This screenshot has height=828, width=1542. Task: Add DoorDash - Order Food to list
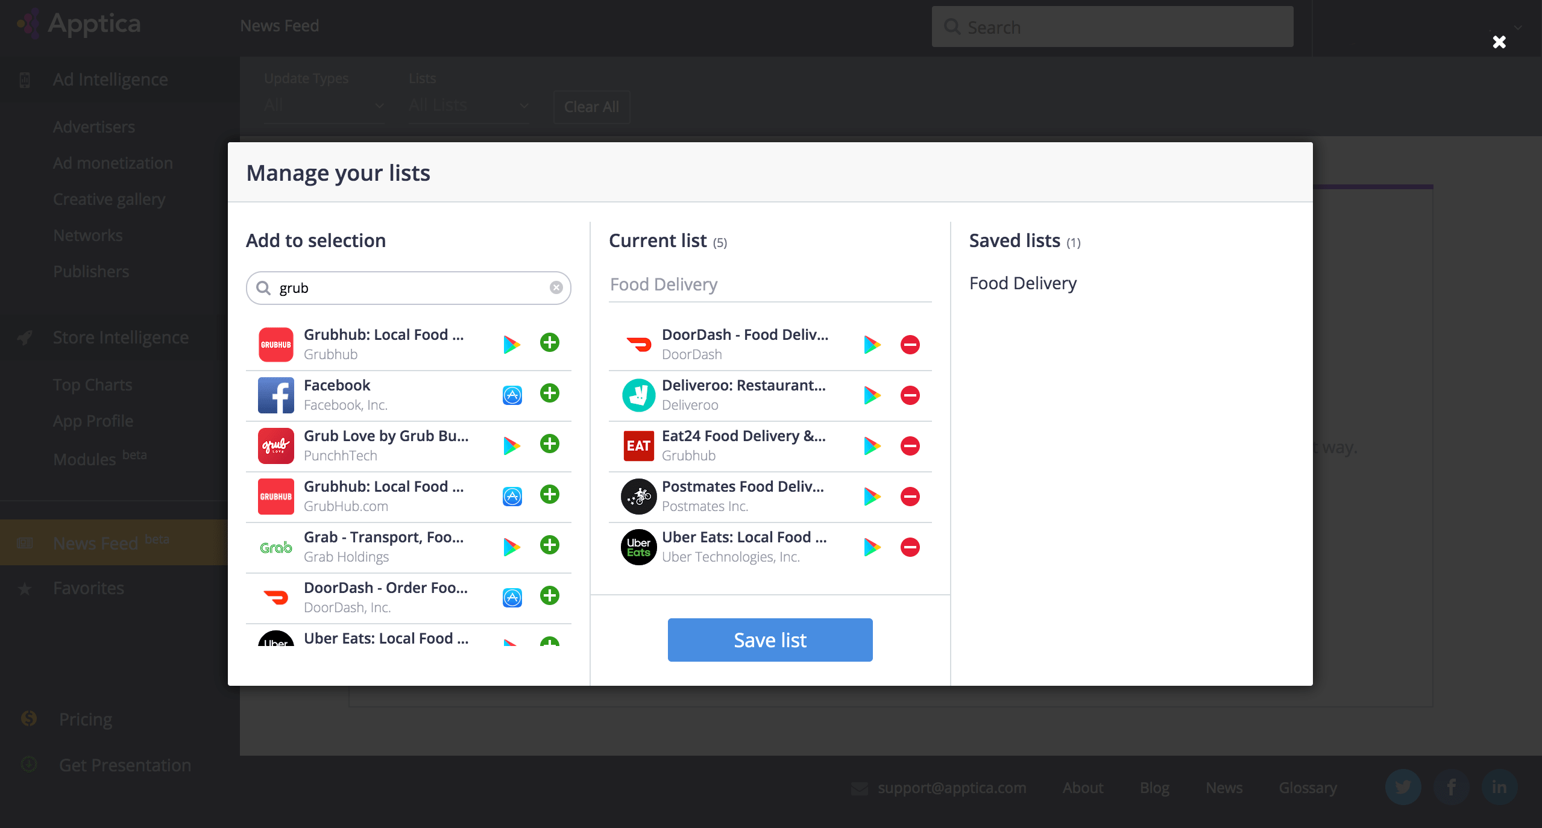pos(549,596)
